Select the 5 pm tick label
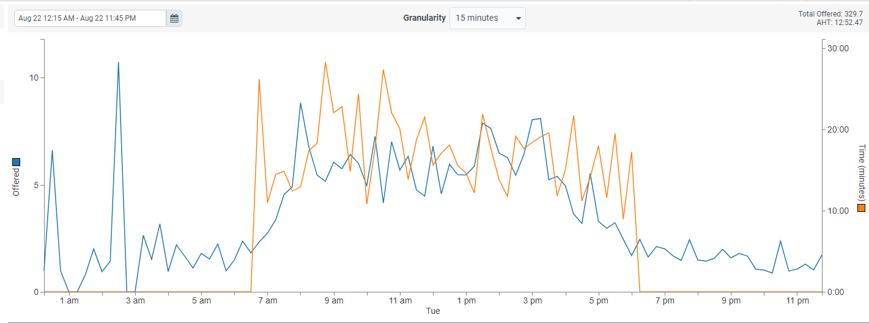Screen dimensions: 869x323 599,300
